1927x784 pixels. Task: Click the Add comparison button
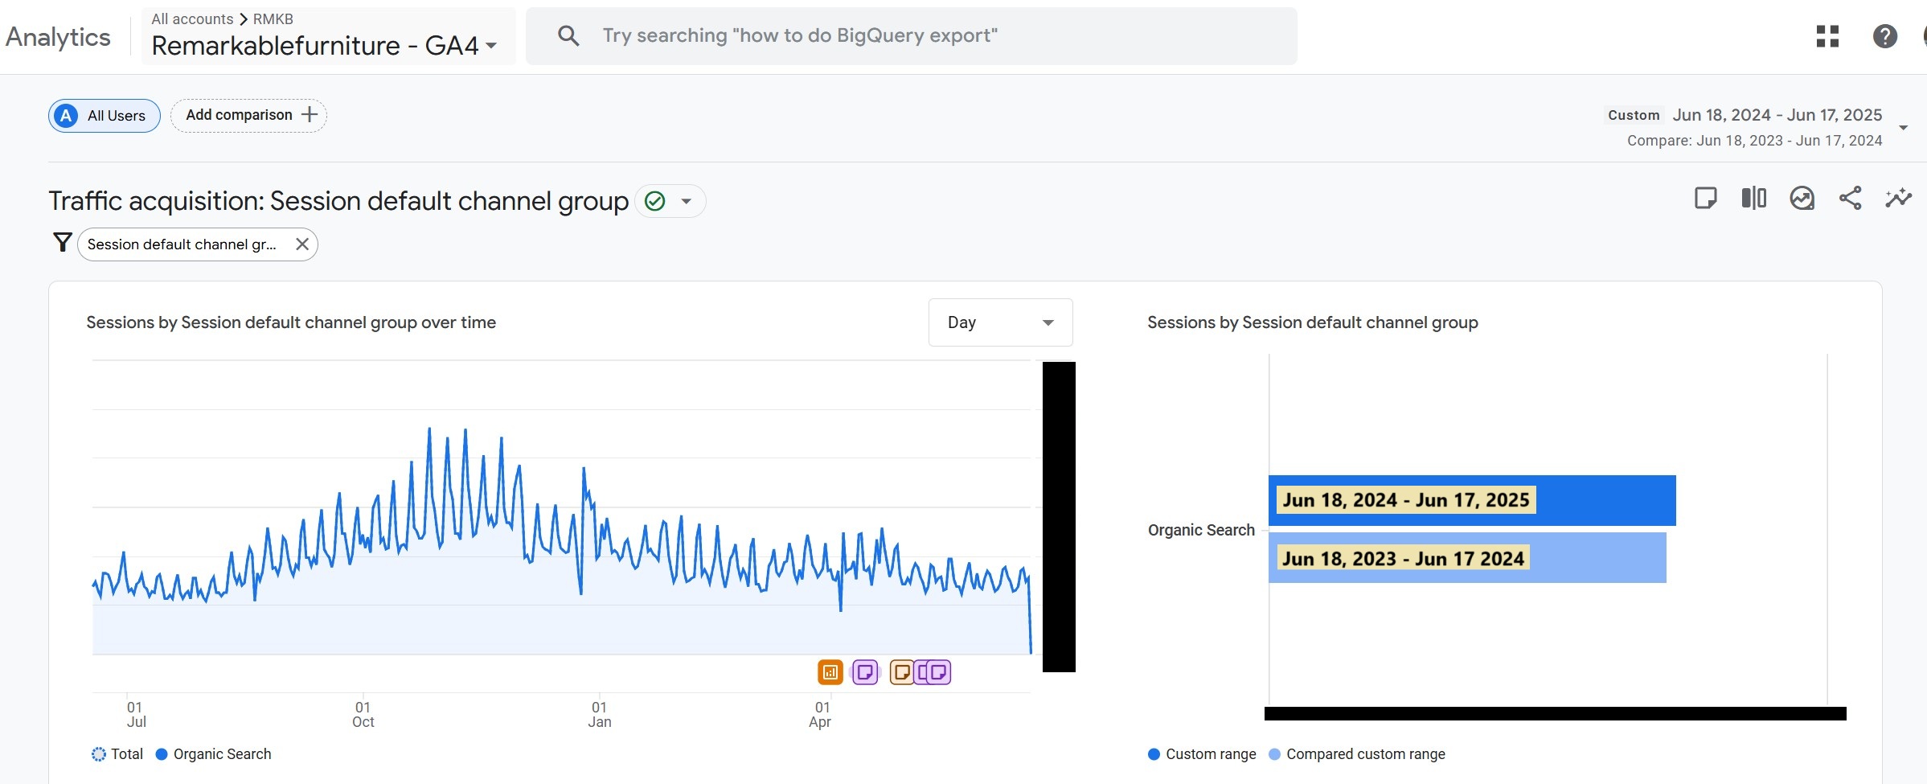(x=248, y=115)
